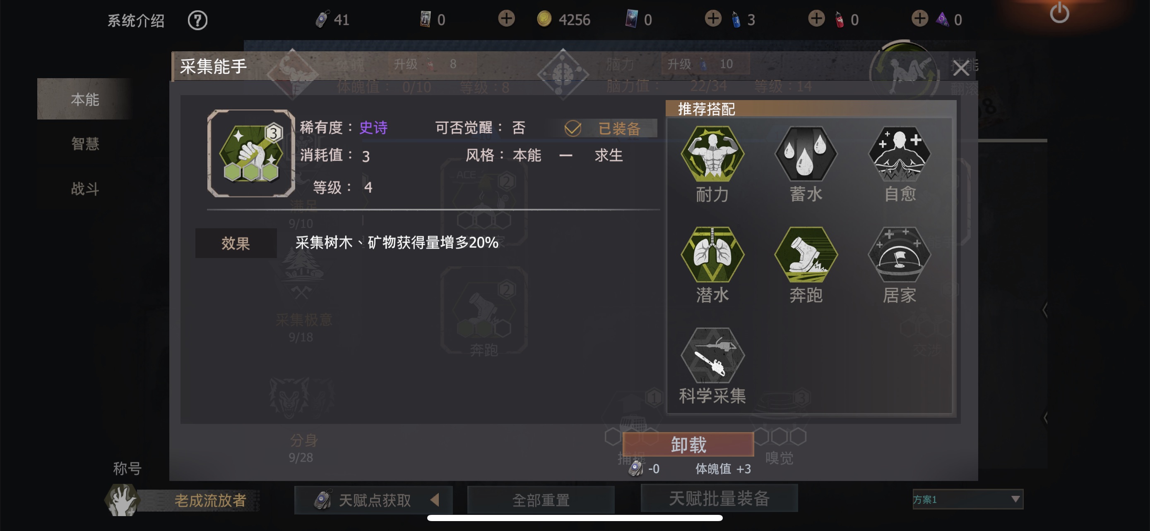Select the 居家 dome talent icon
Image resolution: width=1150 pixels, height=531 pixels.
899,255
